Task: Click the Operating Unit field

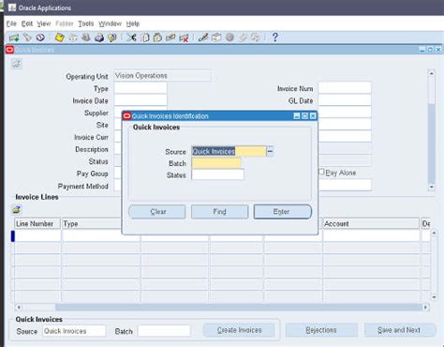Action: 162,75
